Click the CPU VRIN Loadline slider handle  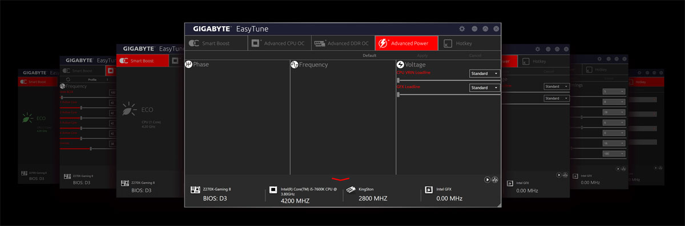point(398,80)
